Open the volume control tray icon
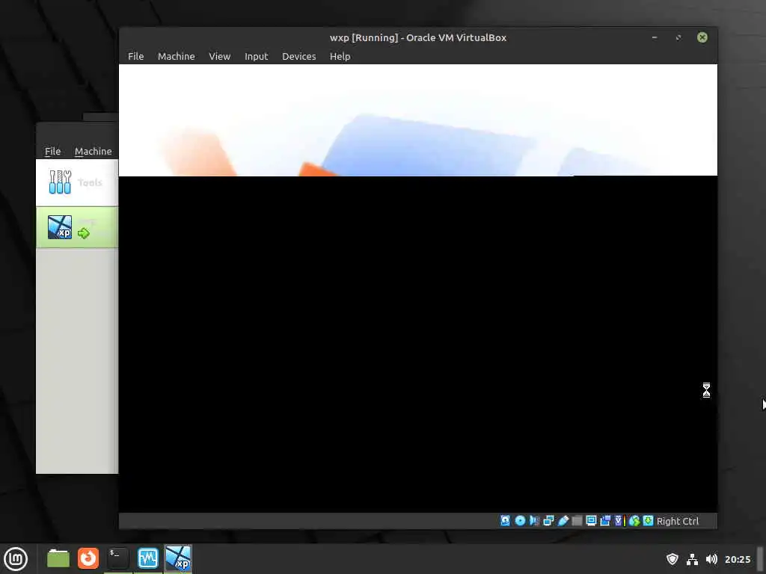 pyautogui.click(x=712, y=559)
